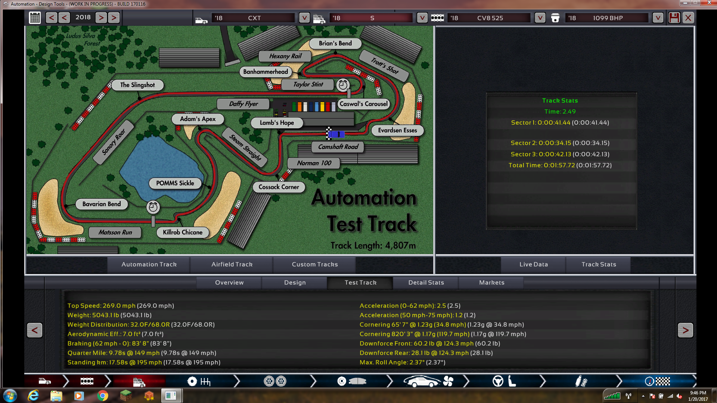717x403 pixels.
Task: Click the right page arrow beside stats
Action: pos(685,330)
